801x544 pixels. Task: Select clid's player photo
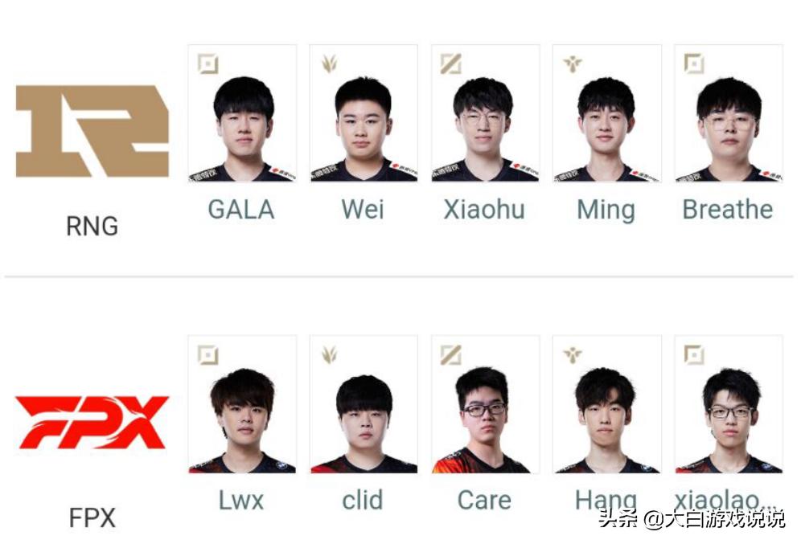pos(364,404)
